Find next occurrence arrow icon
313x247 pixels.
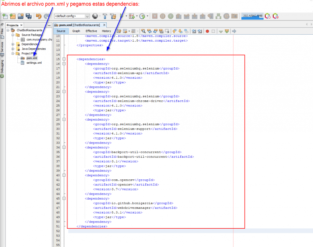pyautogui.click(x=155, y=31)
